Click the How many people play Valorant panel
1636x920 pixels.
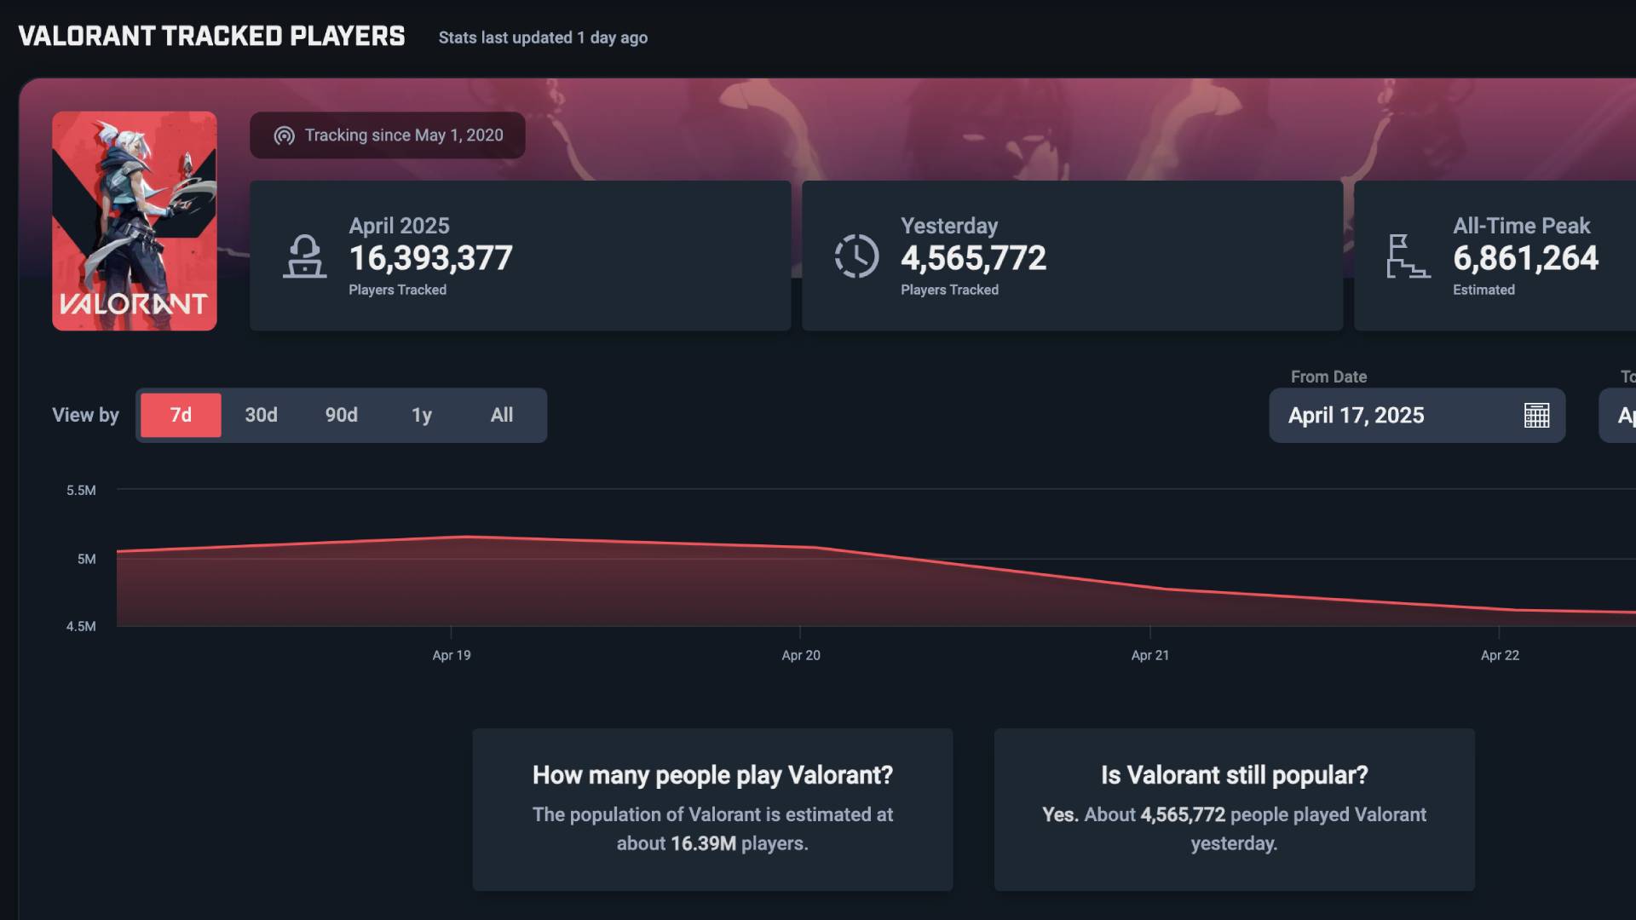pyautogui.click(x=712, y=809)
